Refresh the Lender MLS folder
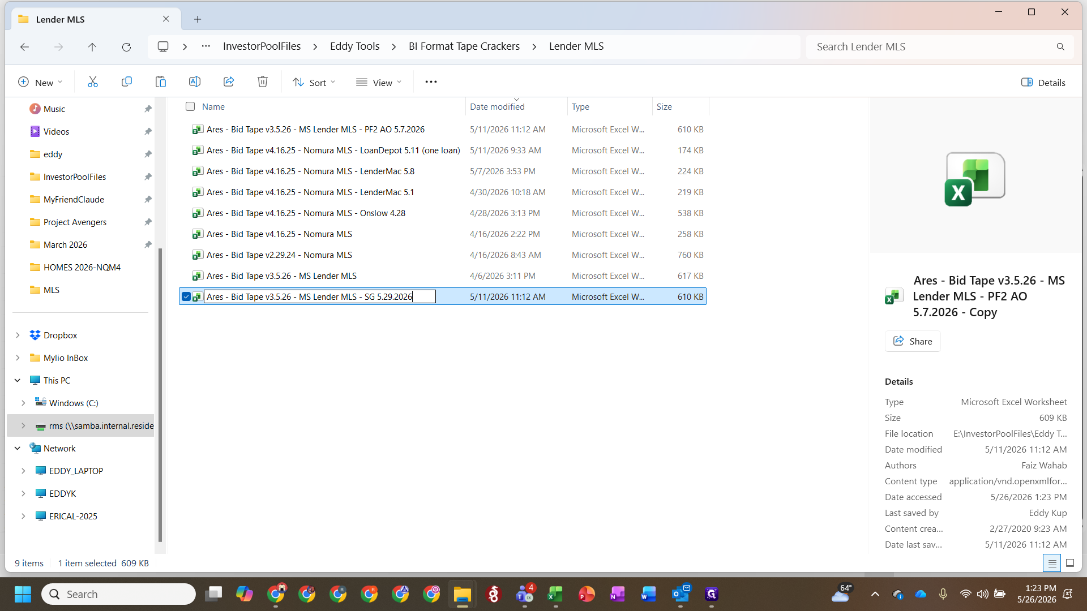The height and width of the screenshot is (611, 1087). click(126, 47)
